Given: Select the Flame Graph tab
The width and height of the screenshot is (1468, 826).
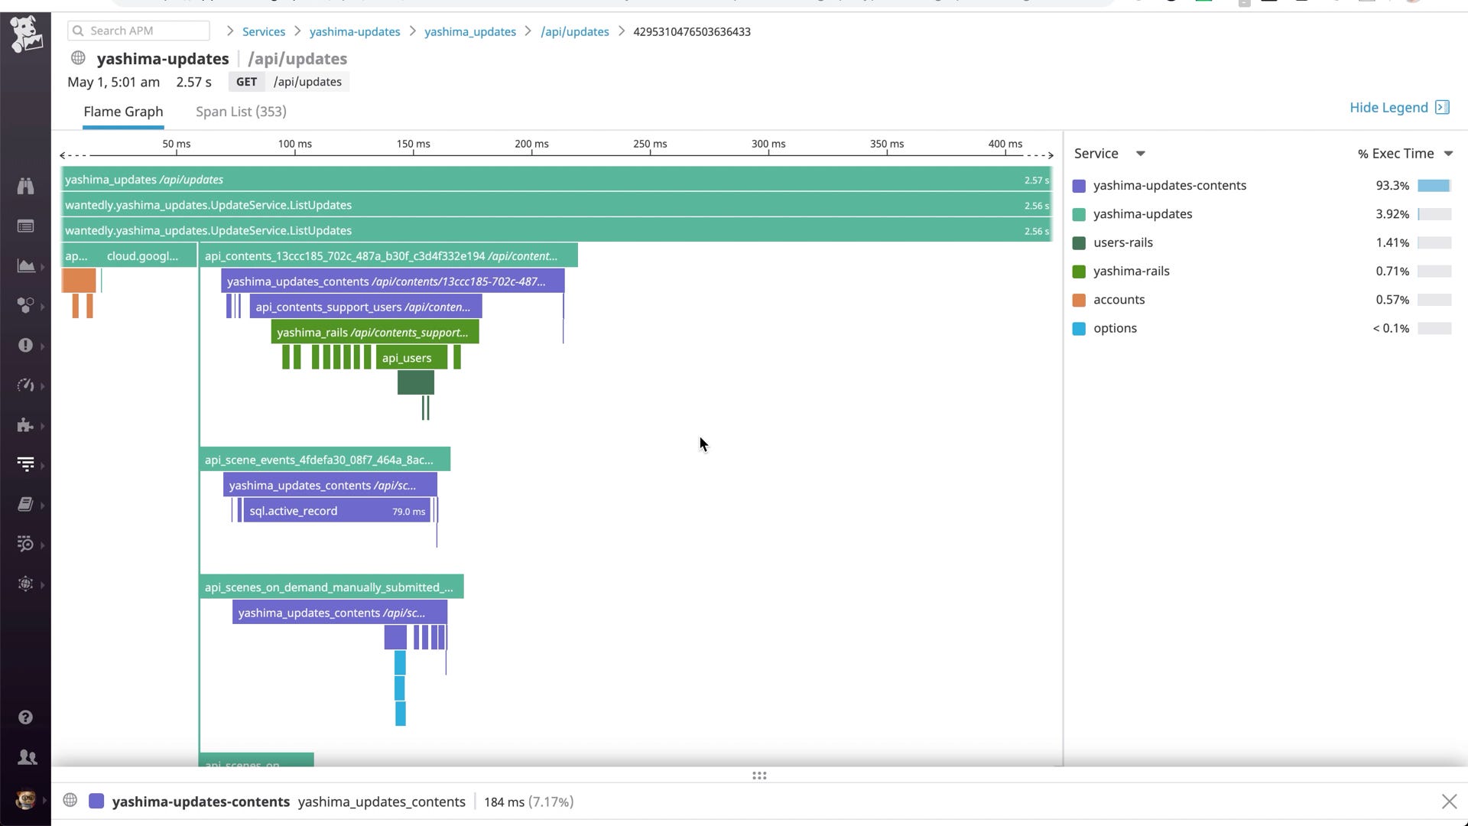Looking at the screenshot, I should (123, 112).
